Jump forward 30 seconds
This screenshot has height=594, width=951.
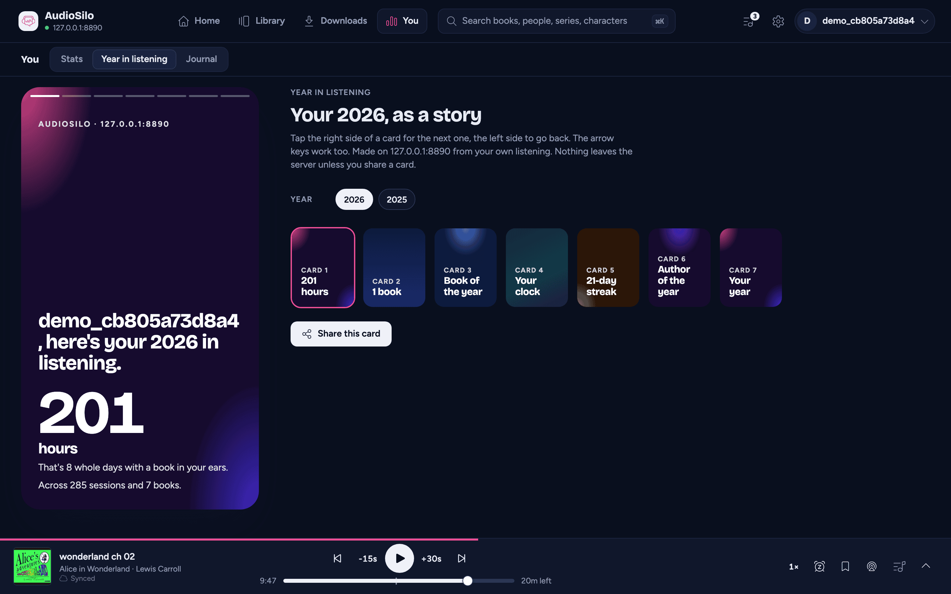(x=431, y=559)
